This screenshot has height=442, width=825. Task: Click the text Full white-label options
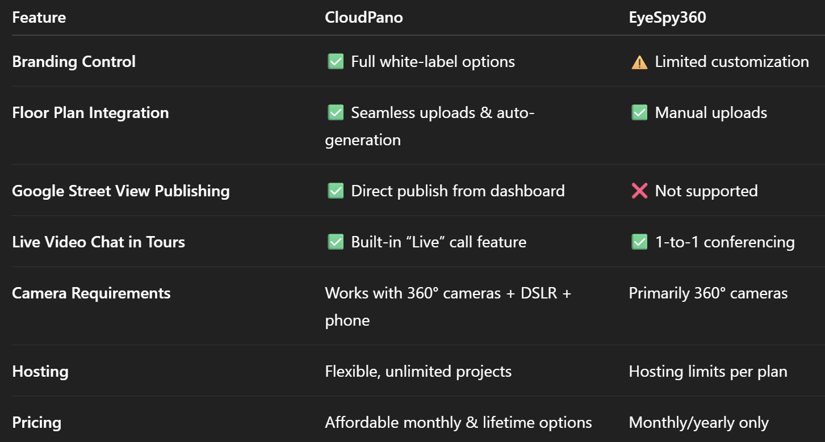tap(433, 61)
